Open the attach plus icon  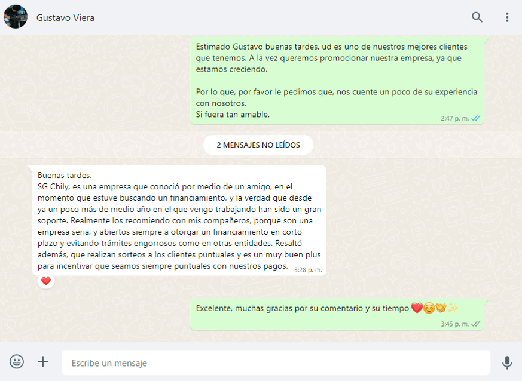pyautogui.click(x=43, y=361)
